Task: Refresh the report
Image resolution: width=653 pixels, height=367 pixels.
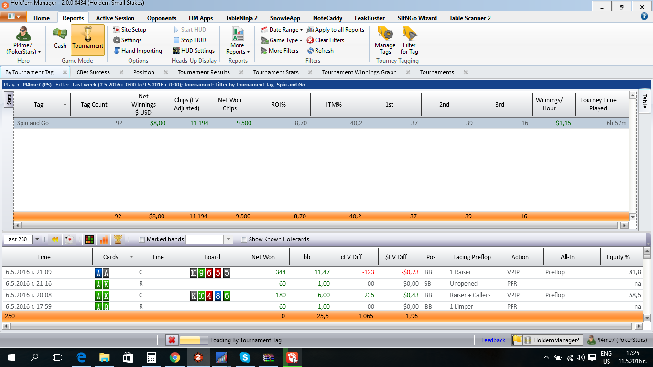Action: [x=320, y=51]
